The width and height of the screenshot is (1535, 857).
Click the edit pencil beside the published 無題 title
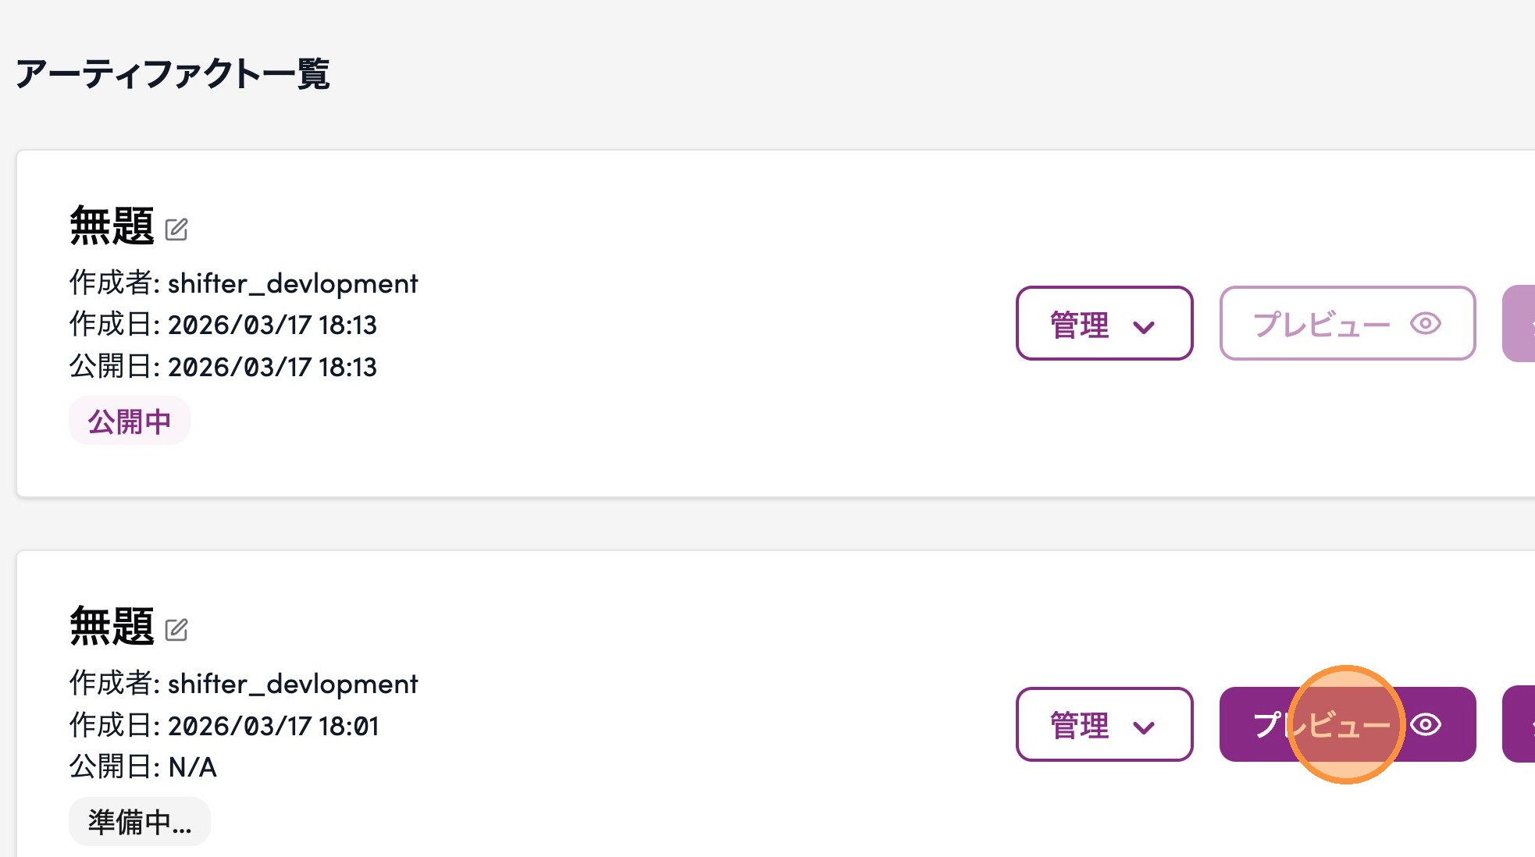pyautogui.click(x=176, y=229)
